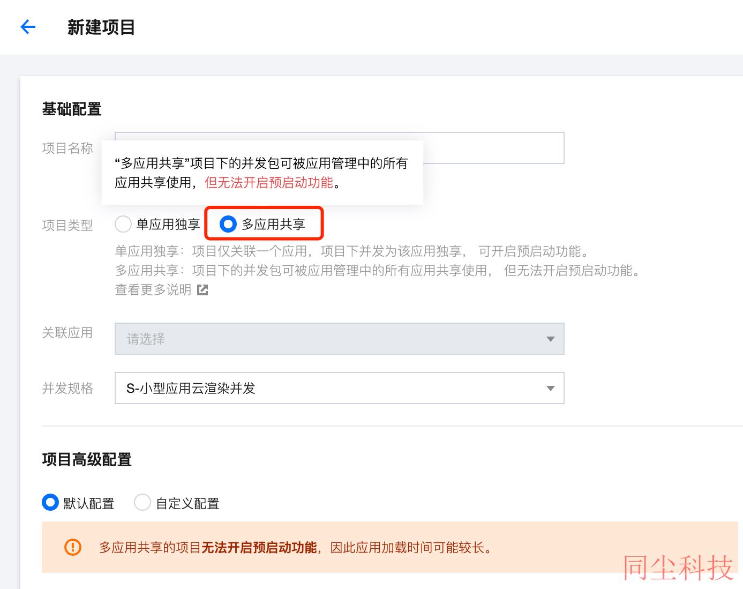
Task: Click the 项目名称 input field
Action: tap(340, 148)
